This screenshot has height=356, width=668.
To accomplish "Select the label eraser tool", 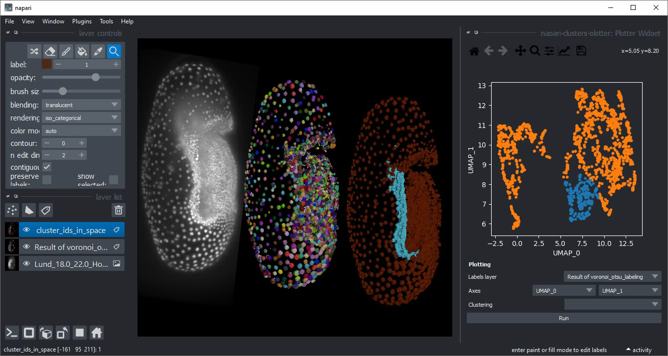I will pyautogui.click(x=50, y=51).
